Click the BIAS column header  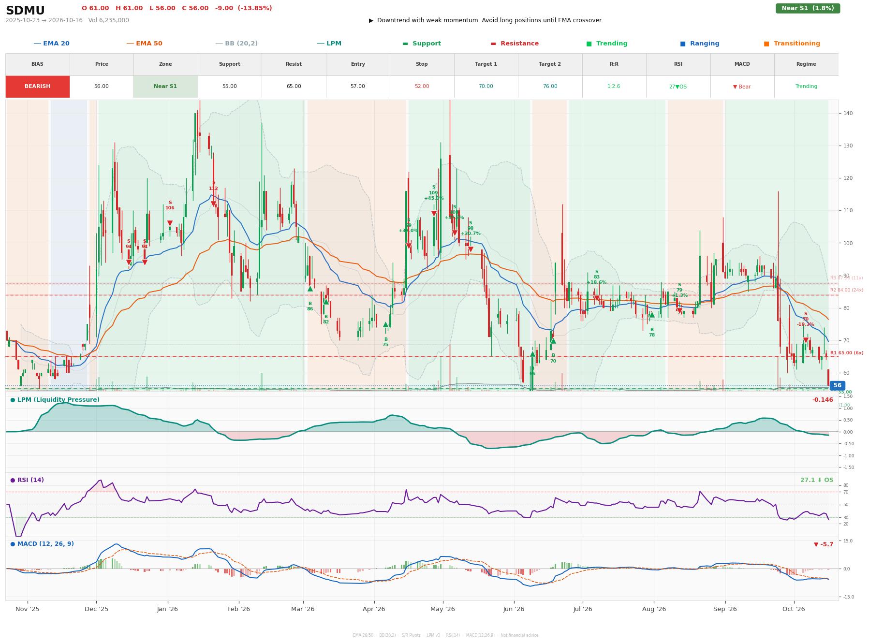[x=37, y=64]
